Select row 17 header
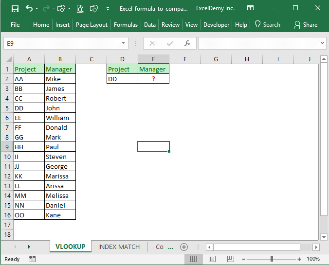The image size is (329, 265). (x=7, y=225)
